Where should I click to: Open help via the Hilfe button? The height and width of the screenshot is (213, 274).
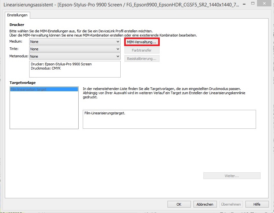[257, 204]
